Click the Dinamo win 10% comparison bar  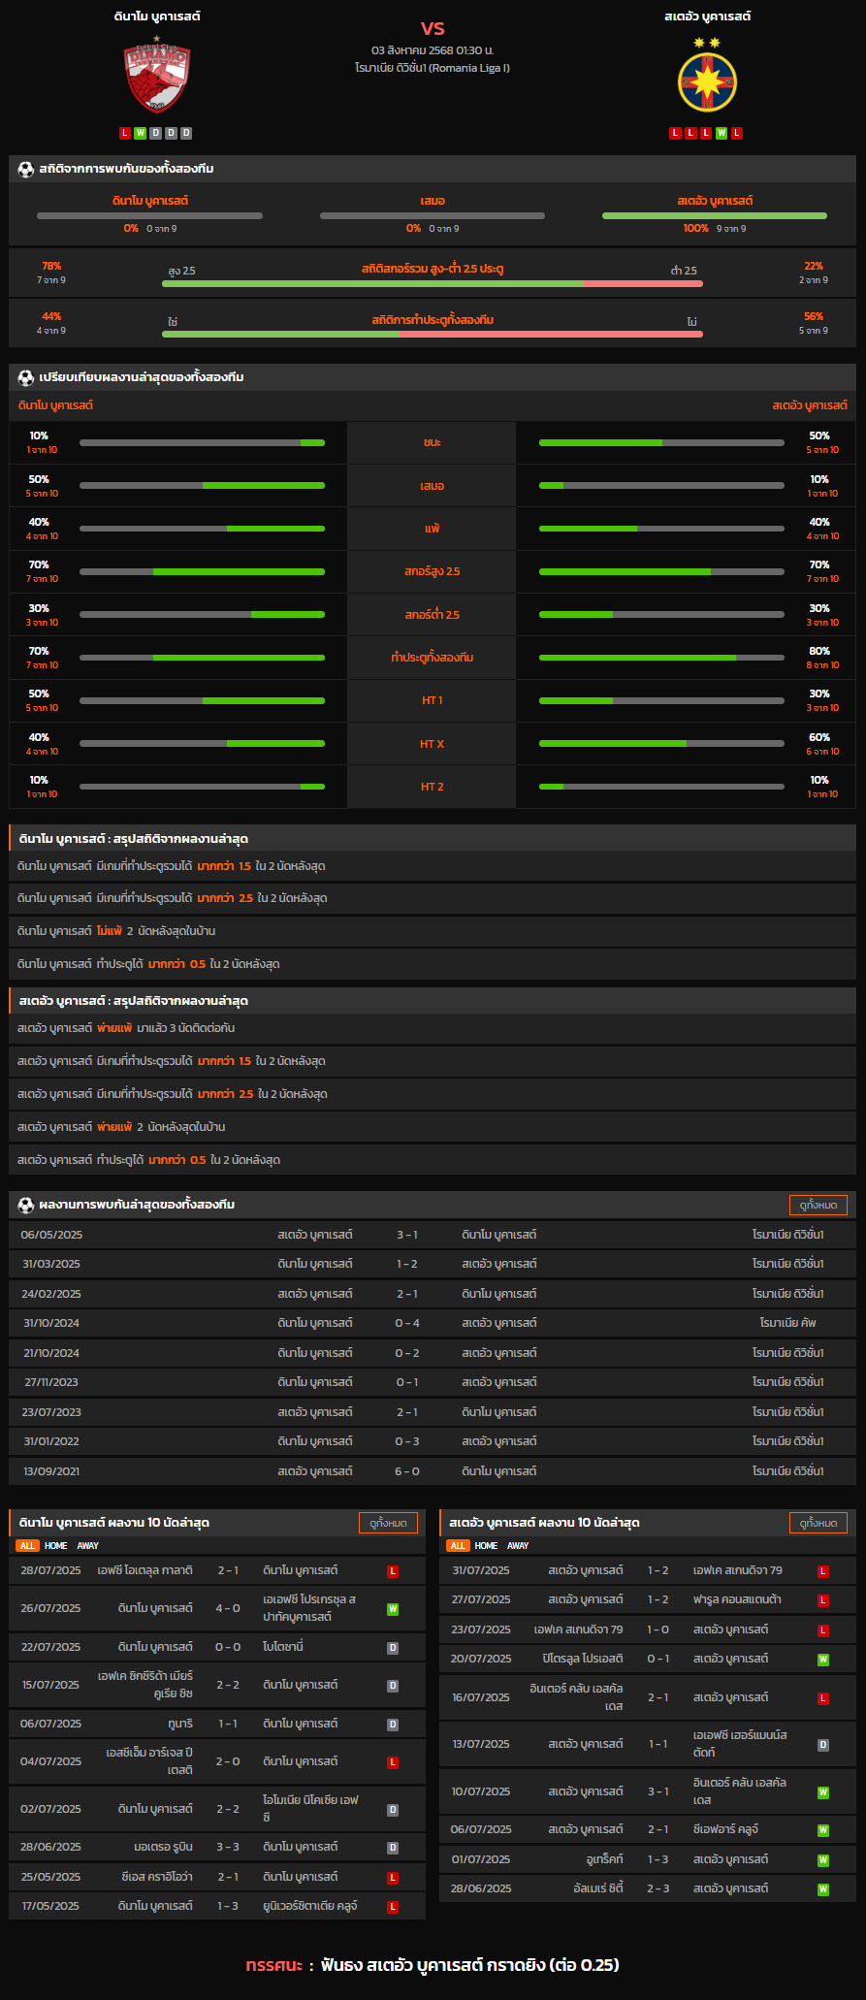click(202, 442)
